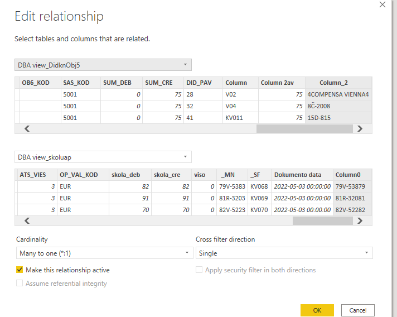Toggle Assume referential integrity checkbox
The width and height of the screenshot is (397, 317).
[20, 283]
